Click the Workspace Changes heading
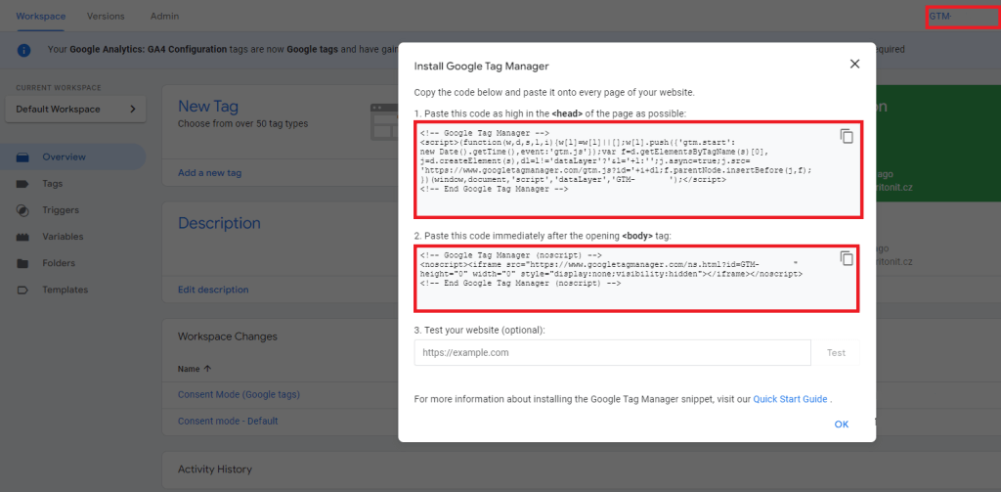1001x492 pixels. (227, 336)
